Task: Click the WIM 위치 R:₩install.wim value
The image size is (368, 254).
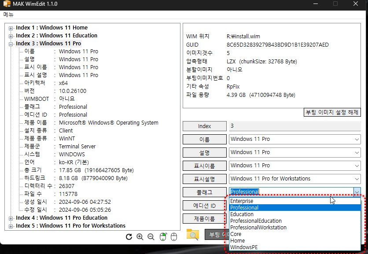Action: point(243,37)
